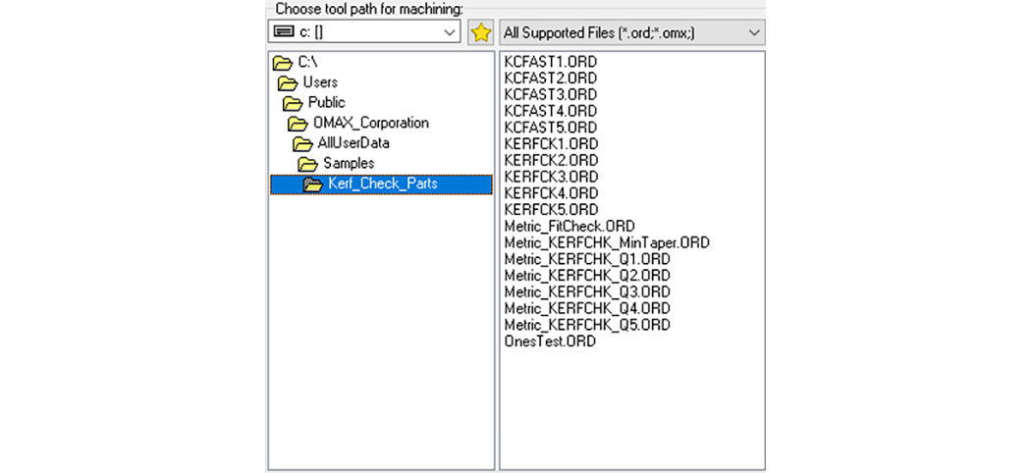Expand the All Supported Files filter dropdown

click(x=754, y=32)
